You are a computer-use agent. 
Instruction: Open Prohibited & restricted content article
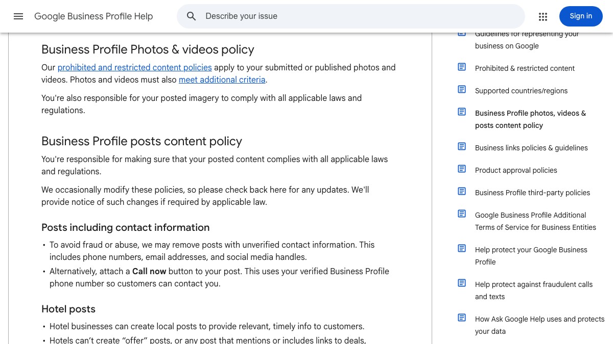tap(525, 68)
